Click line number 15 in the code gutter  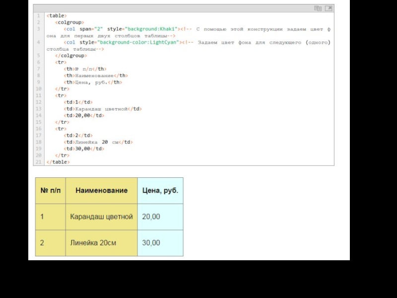(x=39, y=122)
